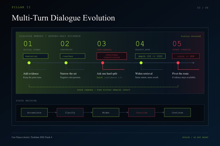
Task: Click the EVOLVE / DO NOT RESET footer text
Action: tap(195, 137)
